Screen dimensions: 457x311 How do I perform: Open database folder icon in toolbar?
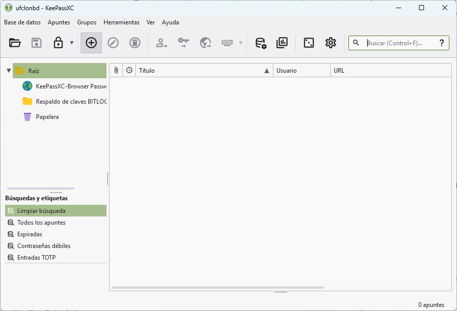[15, 43]
